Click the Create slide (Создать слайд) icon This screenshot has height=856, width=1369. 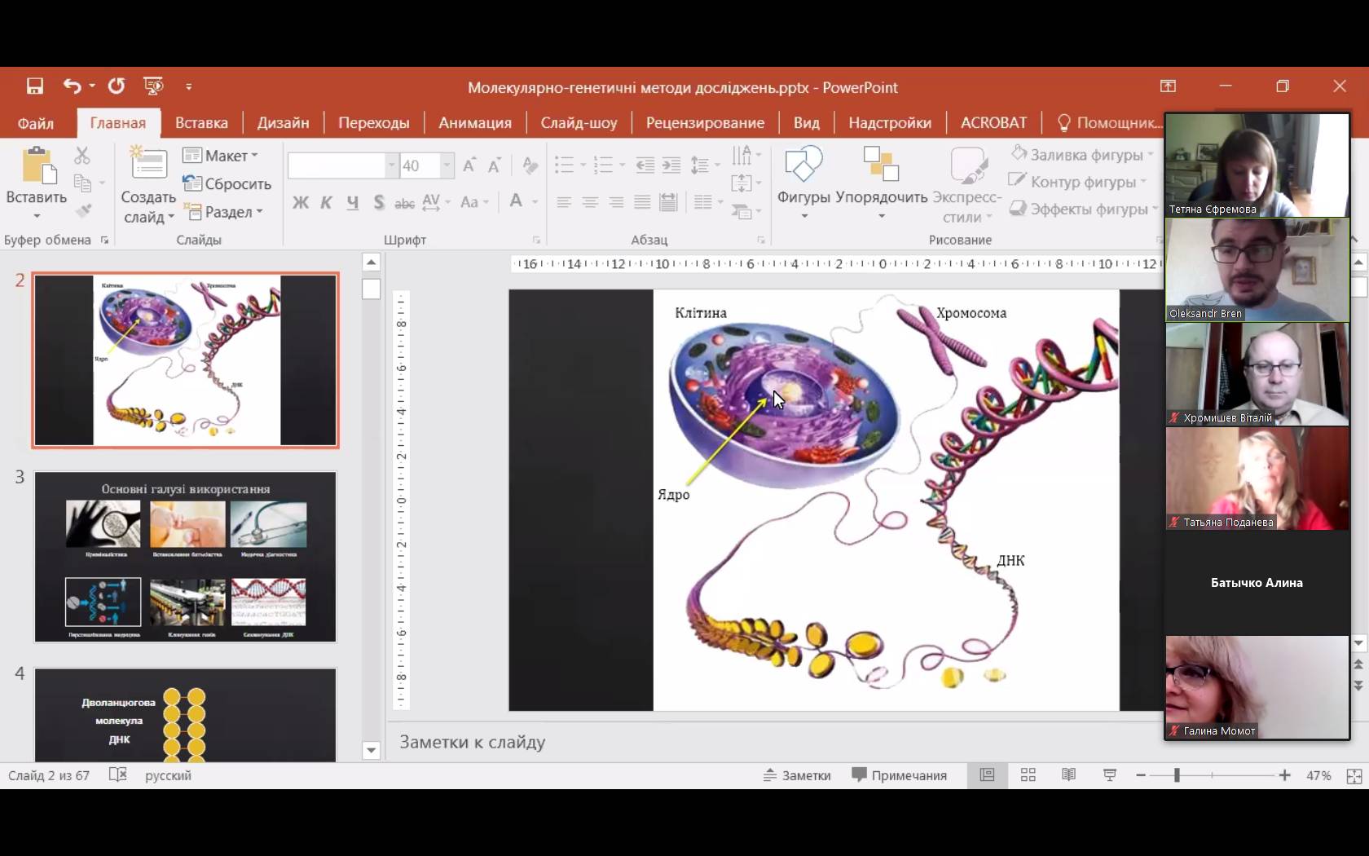click(x=148, y=164)
